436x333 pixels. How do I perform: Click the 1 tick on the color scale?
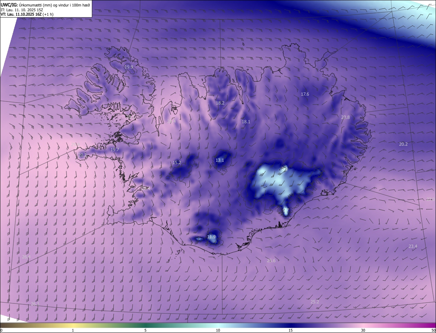tap(73, 330)
